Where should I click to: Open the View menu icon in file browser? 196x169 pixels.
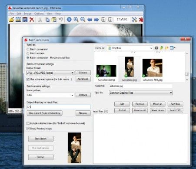[173, 48]
